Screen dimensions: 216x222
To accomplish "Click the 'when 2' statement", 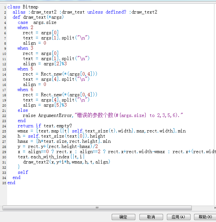I will (x=25, y=27).
